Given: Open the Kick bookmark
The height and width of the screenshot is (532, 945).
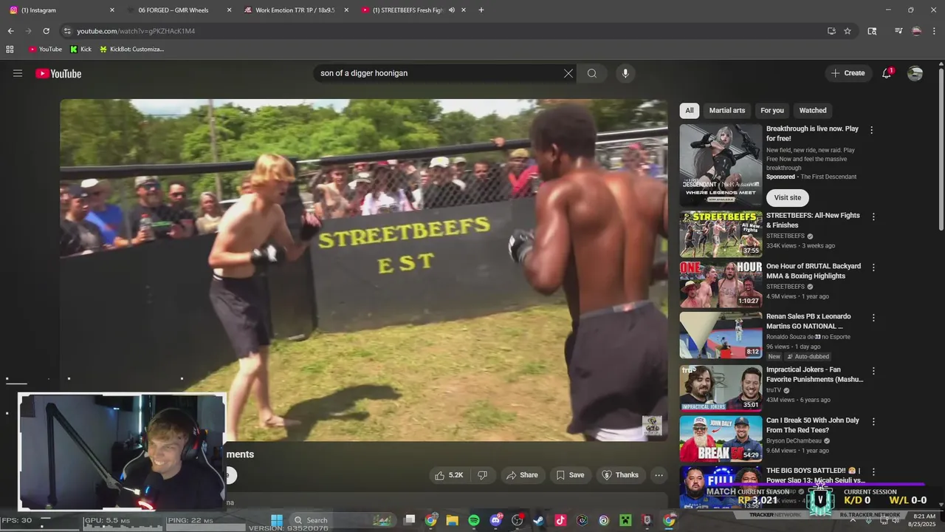Looking at the screenshot, I should click(x=80, y=50).
